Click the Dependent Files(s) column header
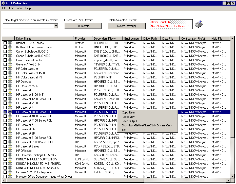 107,39
